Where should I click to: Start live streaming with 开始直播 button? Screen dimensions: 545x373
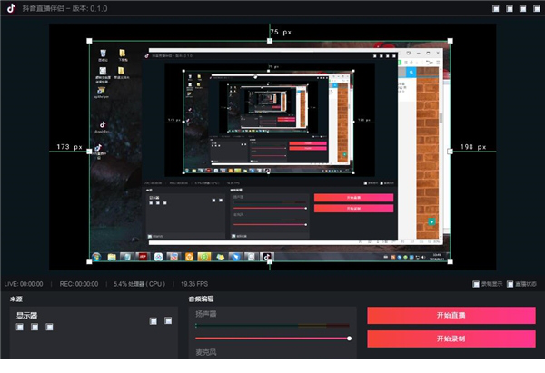tap(451, 315)
